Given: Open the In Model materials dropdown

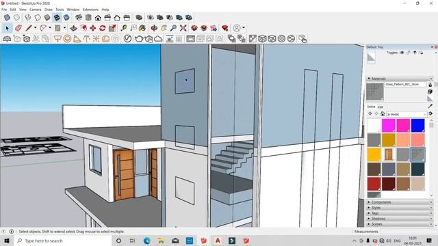Looking at the screenshot, I should (407, 114).
